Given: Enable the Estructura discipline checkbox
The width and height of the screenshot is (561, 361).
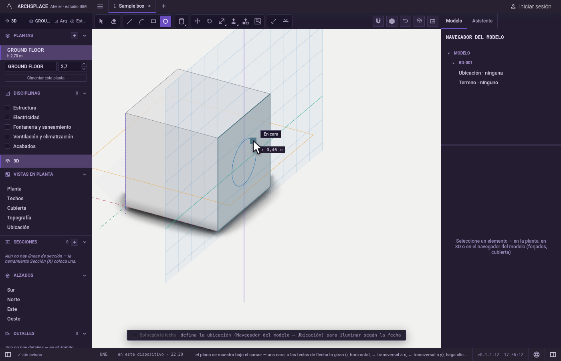Looking at the screenshot, I should pyautogui.click(x=7, y=108).
